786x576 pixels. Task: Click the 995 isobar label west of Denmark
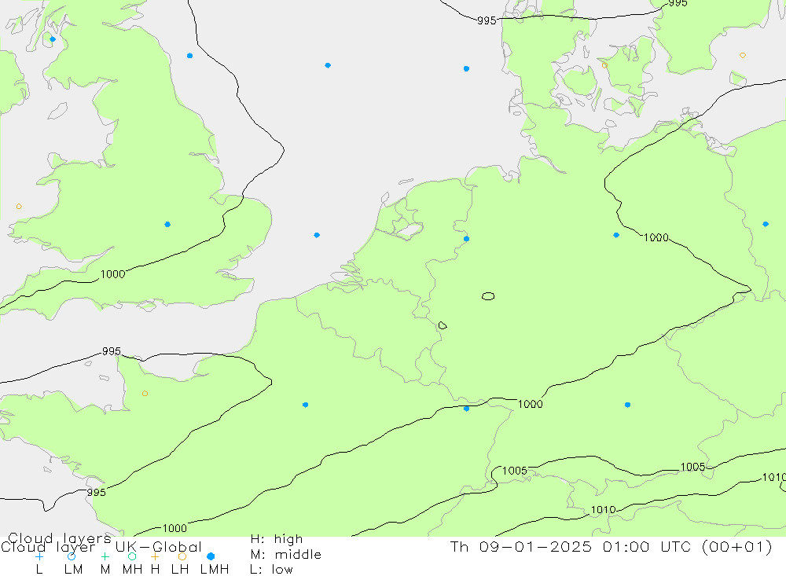pos(487,20)
